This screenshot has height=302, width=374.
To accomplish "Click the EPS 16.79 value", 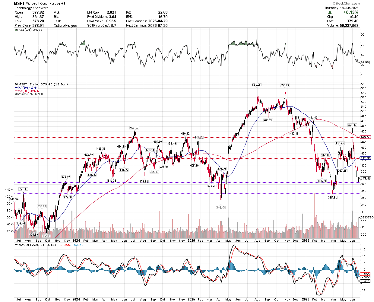I will tap(163, 17).
